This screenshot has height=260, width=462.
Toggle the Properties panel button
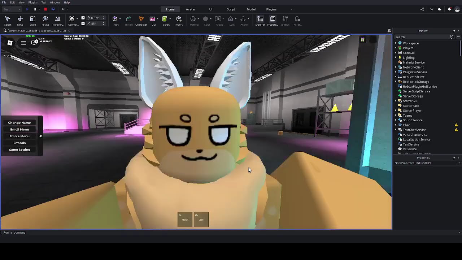click(273, 21)
